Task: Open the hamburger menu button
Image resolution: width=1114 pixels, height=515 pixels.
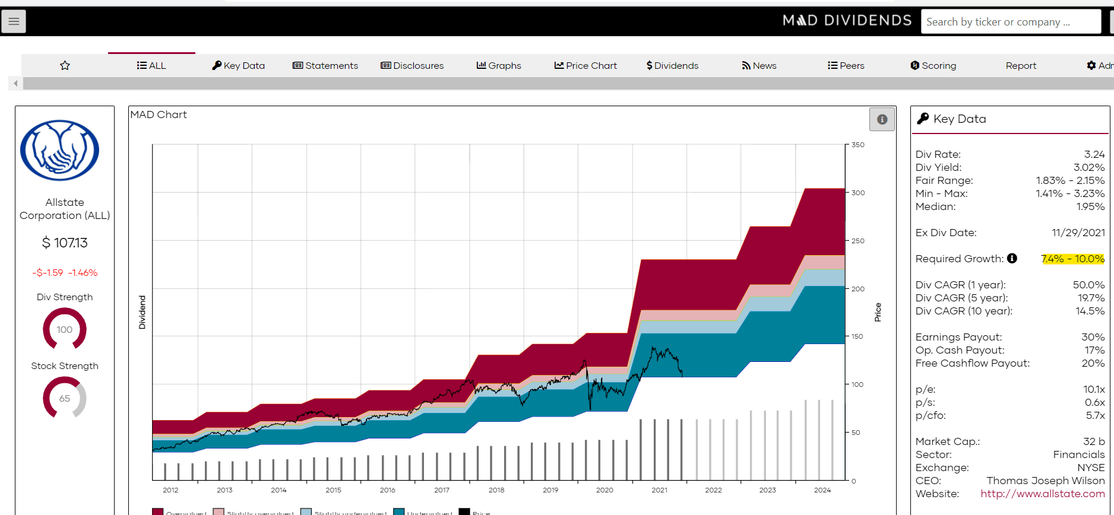Action: tap(14, 21)
